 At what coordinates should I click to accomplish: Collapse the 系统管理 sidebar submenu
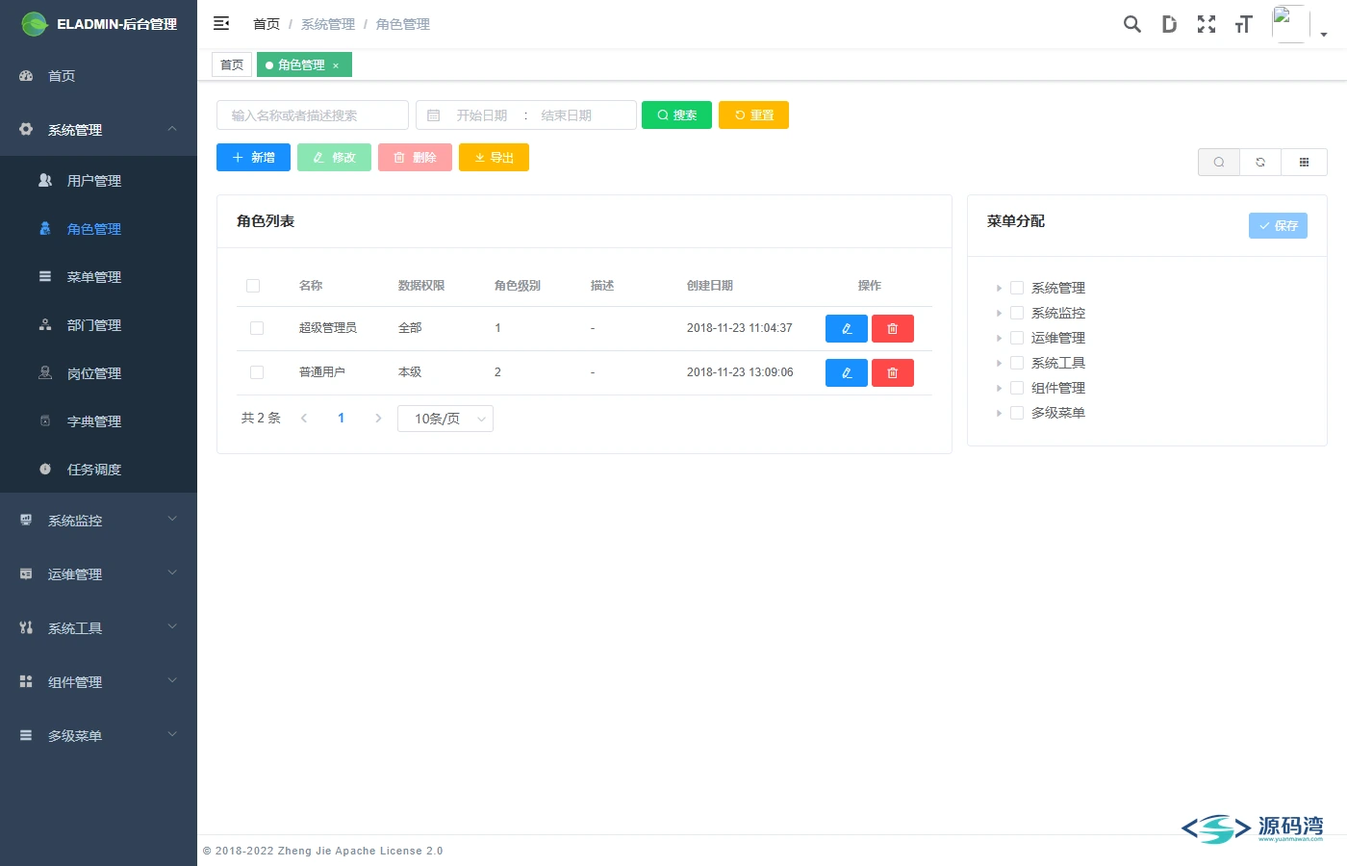[x=98, y=130]
